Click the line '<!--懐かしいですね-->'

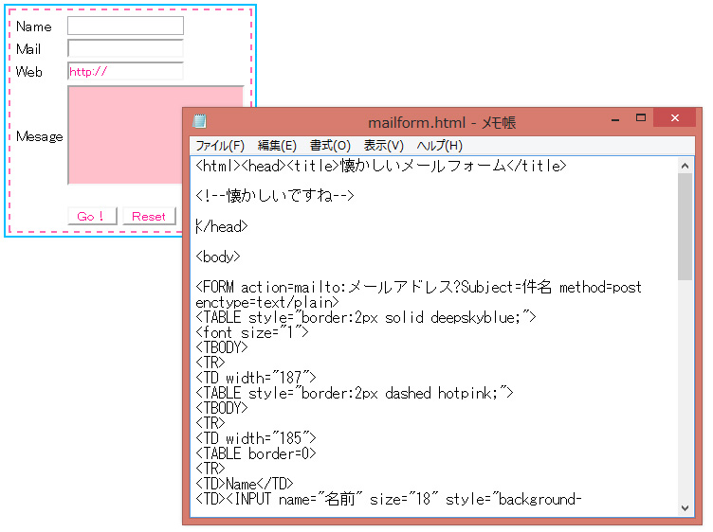[x=275, y=196]
